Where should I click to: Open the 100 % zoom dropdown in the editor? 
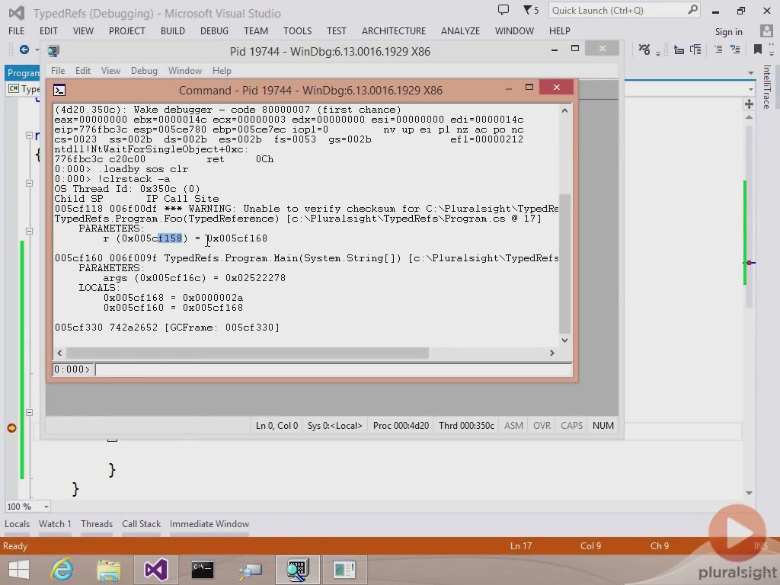[46, 507]
